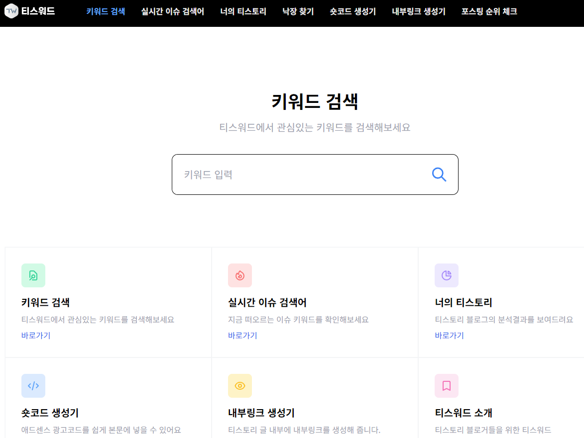Click the yellow eye 내부링크 생성기 icon

tap(240, 386)
